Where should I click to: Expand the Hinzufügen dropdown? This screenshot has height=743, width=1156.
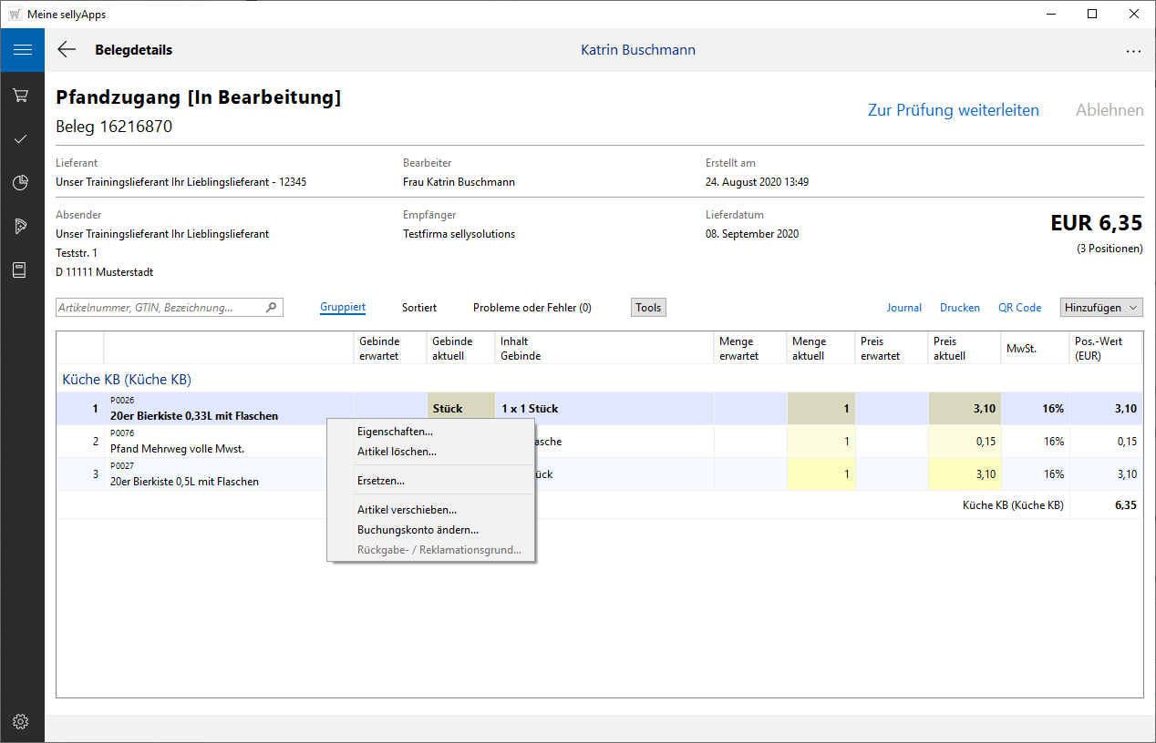(x=1101, y=308)
